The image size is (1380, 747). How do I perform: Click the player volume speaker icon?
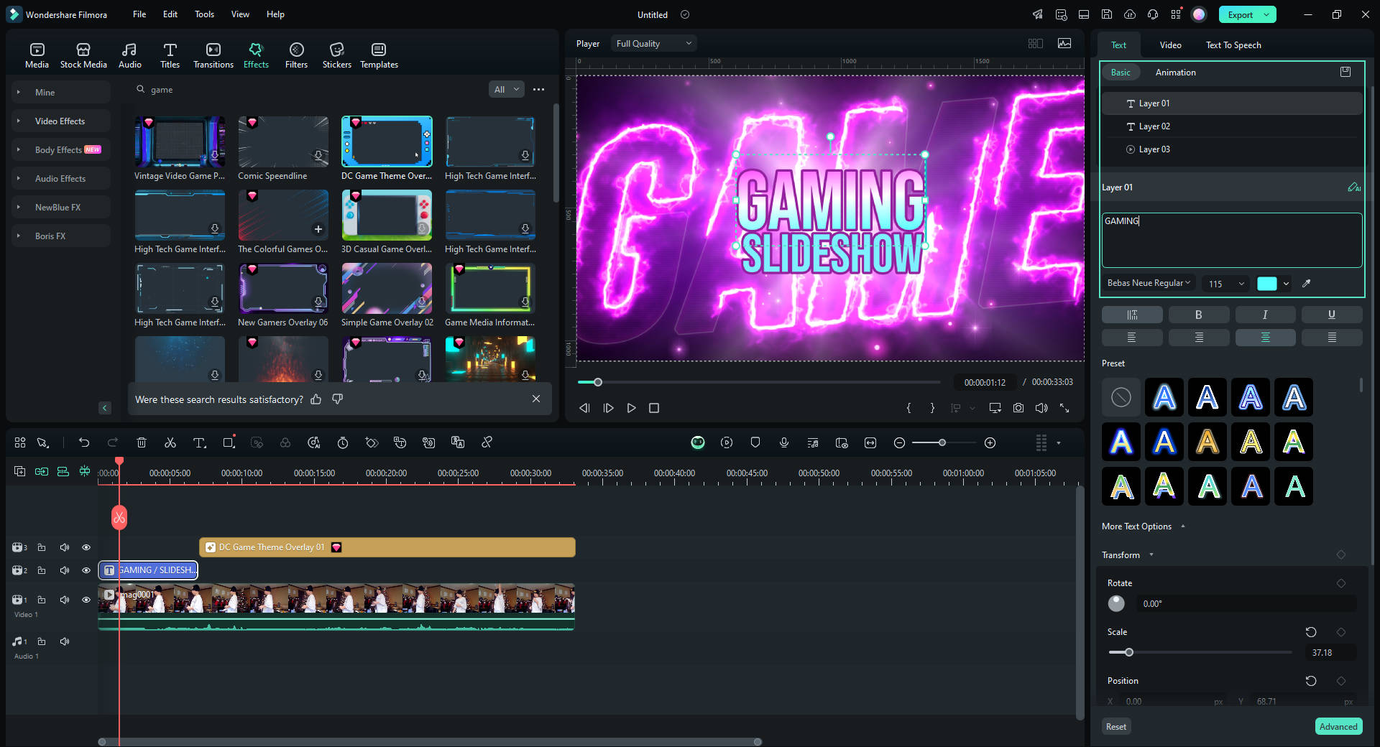[1041, 408]
